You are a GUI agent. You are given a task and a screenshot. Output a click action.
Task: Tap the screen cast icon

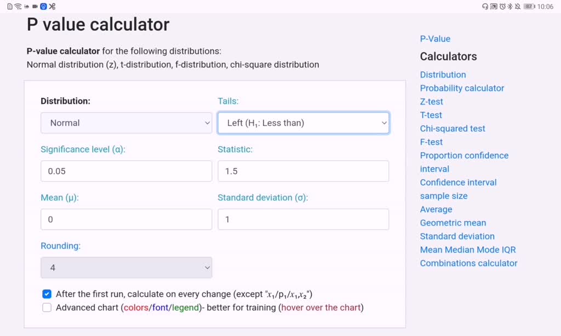click(x=493, y=5)
